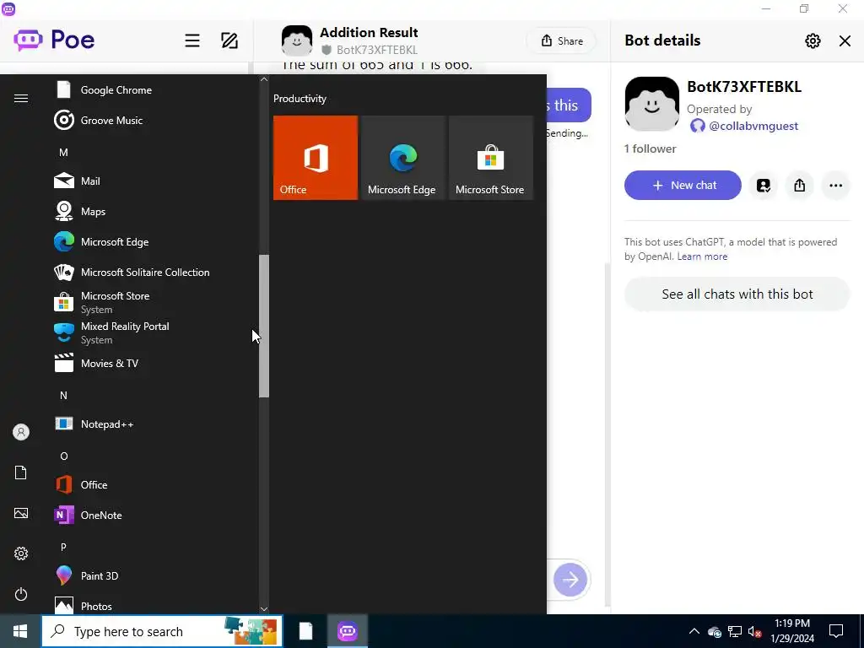Click the muted volume tray icon

(x=754, y=631)
